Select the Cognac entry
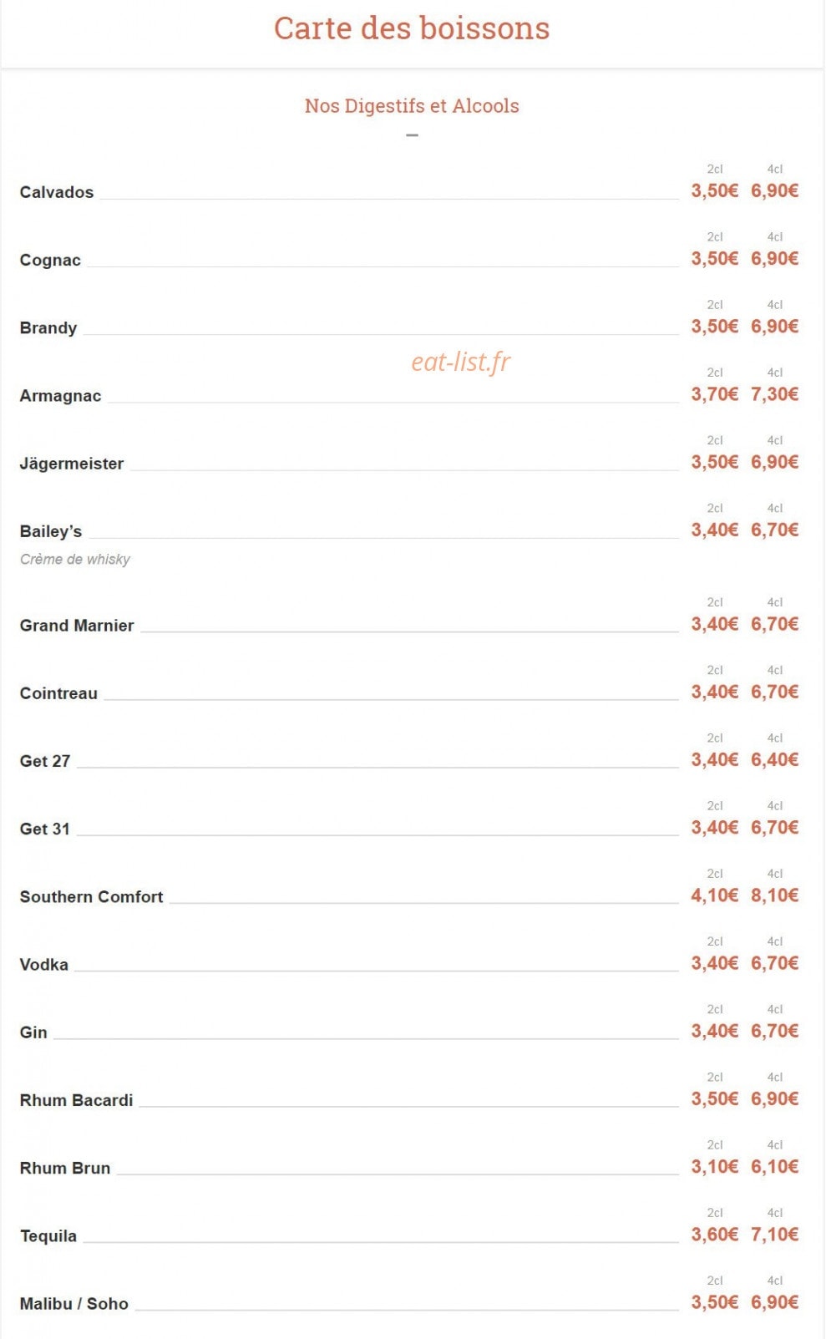The image size is (826, 1339). coord(50,260)
